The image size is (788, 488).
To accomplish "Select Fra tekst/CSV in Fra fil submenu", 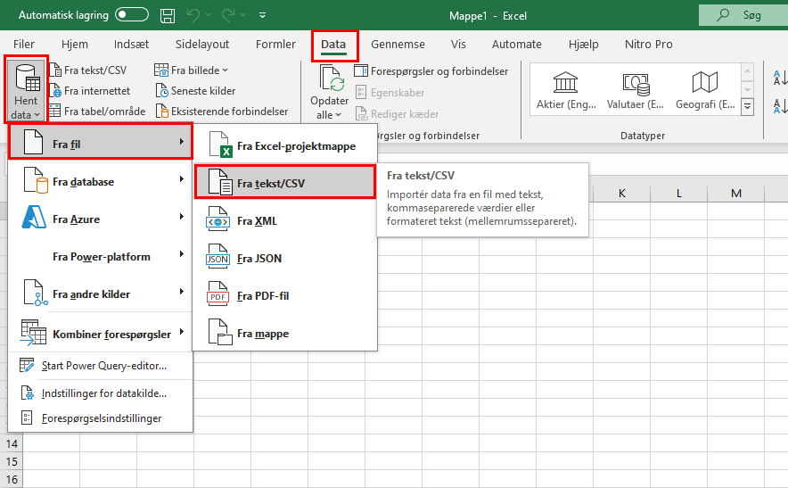I will tap(285, 183).
